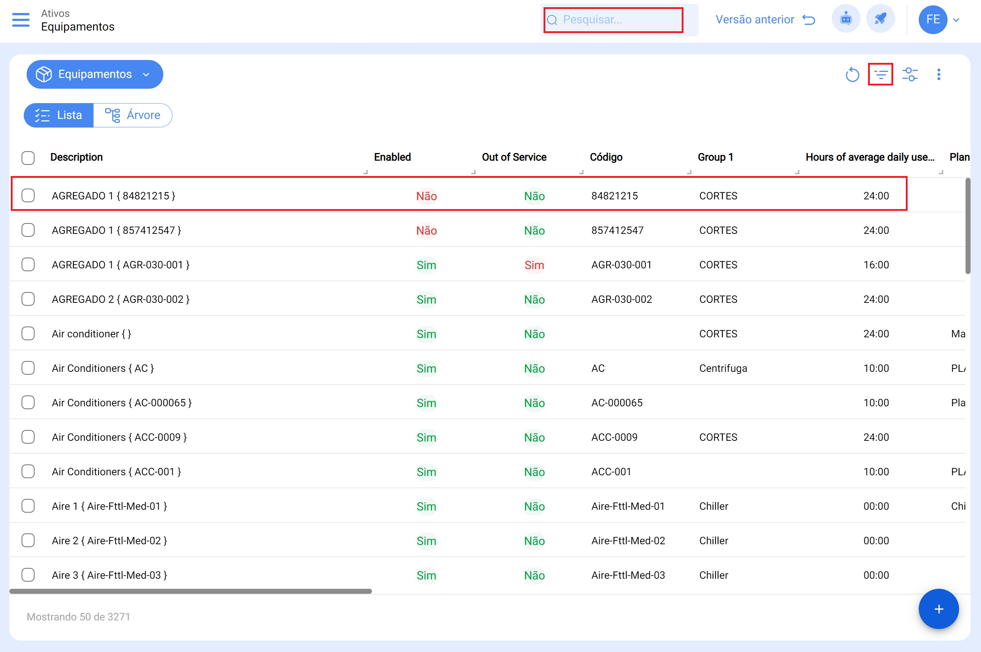Expand the Equipamentos dropdown selector
The image size is (981, 652).
[x=95, y=74]
